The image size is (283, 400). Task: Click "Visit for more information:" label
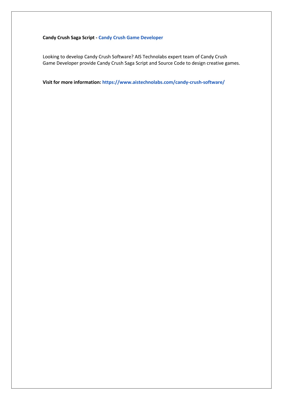pyautogui.click(x=72, y=82)
